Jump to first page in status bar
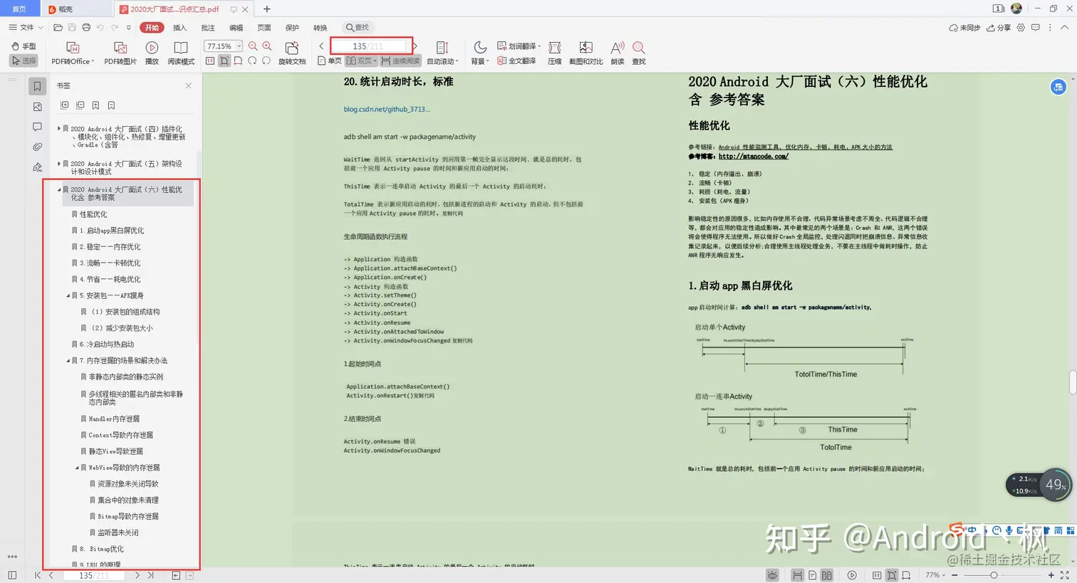This screenshot has width=1077, height=583. [38, 575]
